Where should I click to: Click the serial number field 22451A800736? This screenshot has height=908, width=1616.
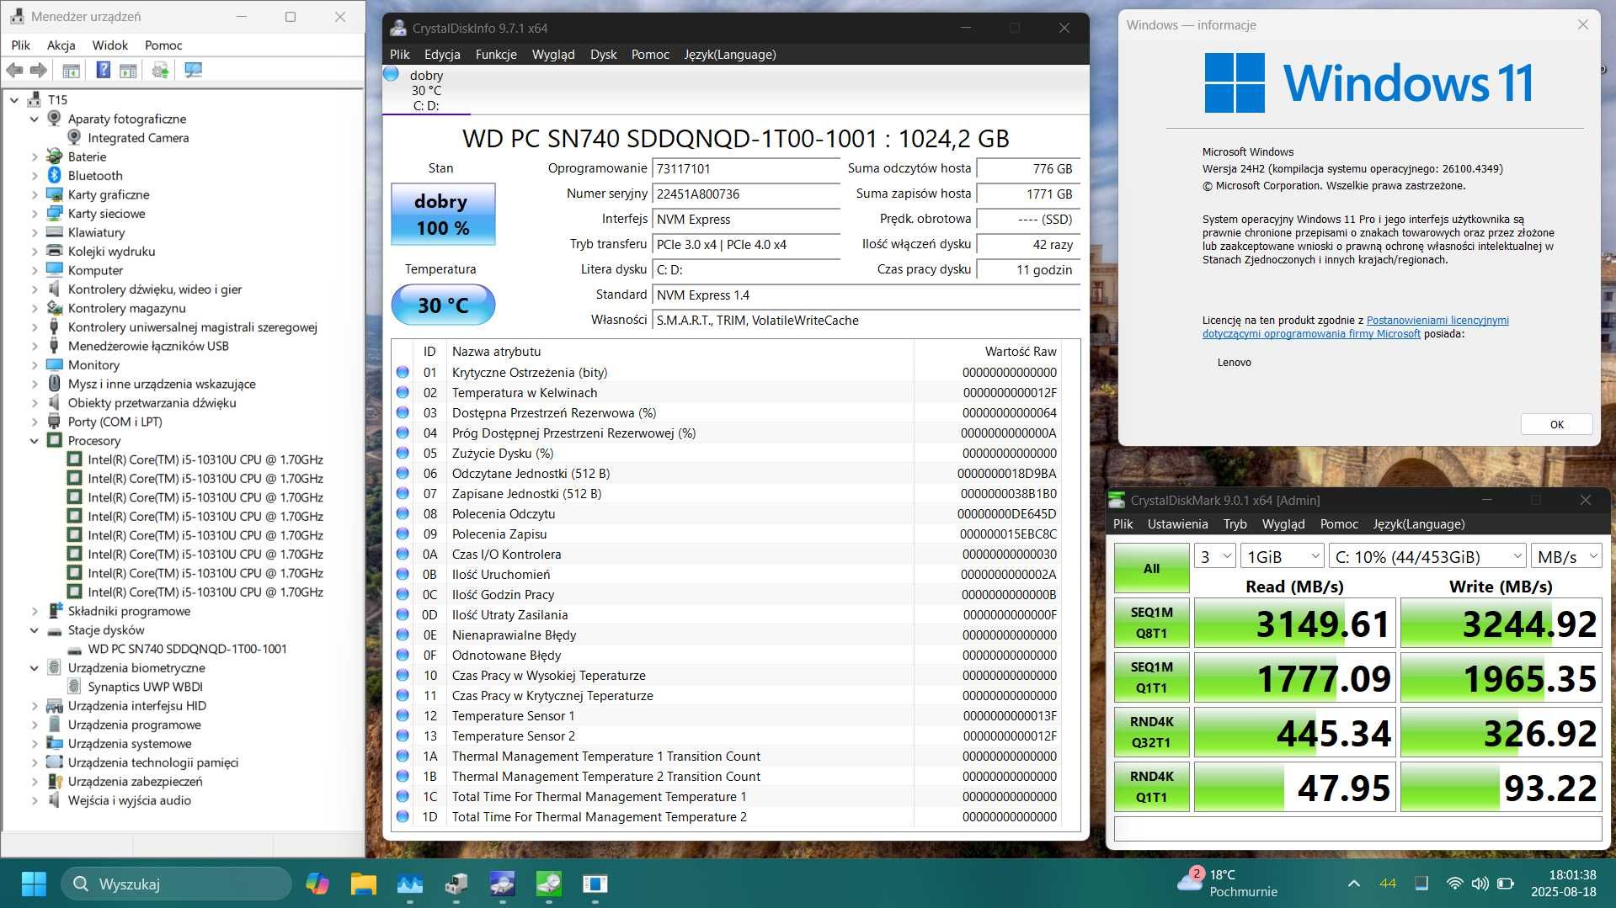pyautogui.click(x=746, y=194)
